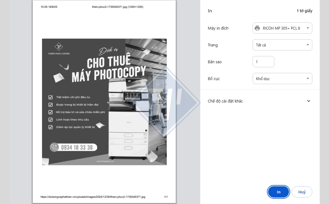Click the footer URL in the print preview
The height and width of the screenshot is (204, 329).
pos(93,197)
